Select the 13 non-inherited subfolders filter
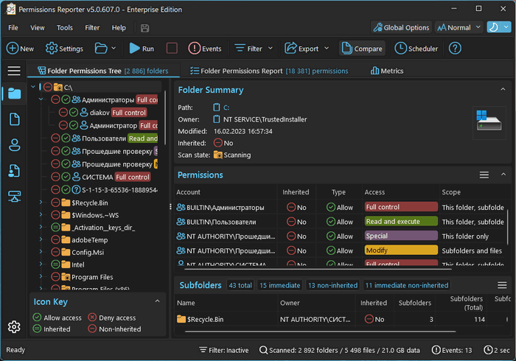This screenshot has height=361, width=516. [x=332, y=285]
